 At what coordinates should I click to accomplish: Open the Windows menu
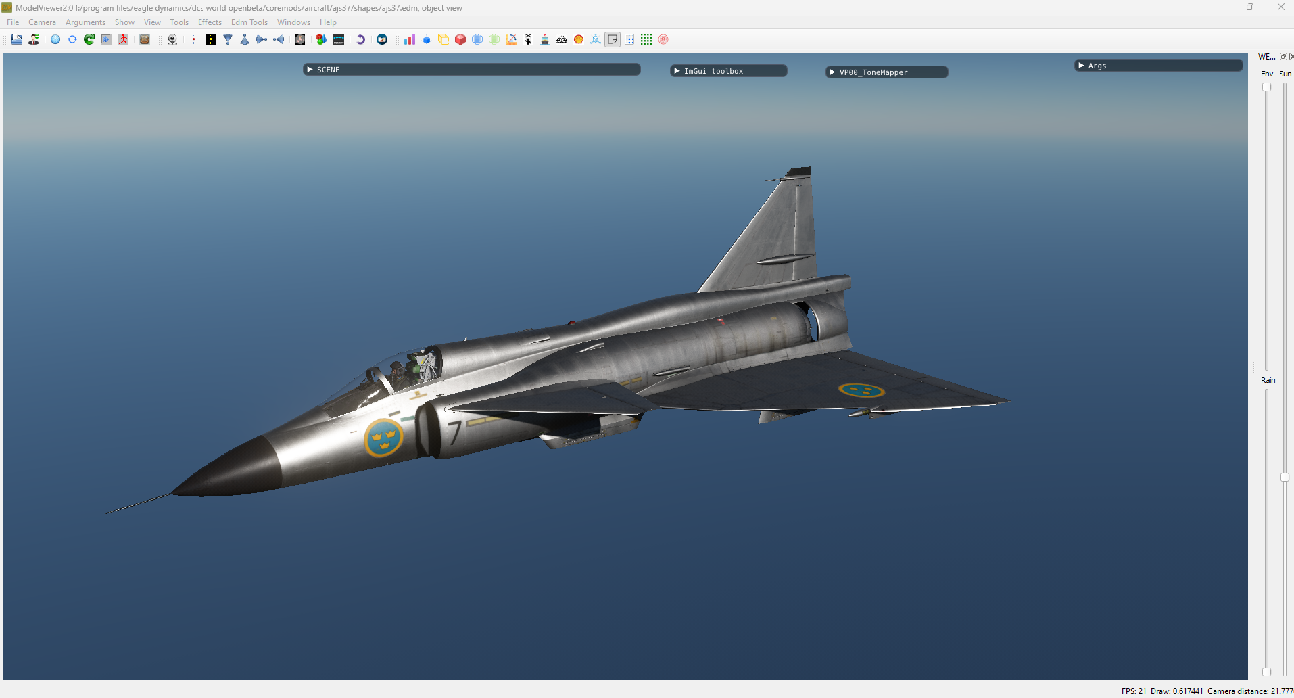click(293, 22)
